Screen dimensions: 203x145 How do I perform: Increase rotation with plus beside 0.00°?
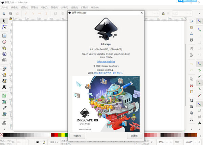pos(199,142)
